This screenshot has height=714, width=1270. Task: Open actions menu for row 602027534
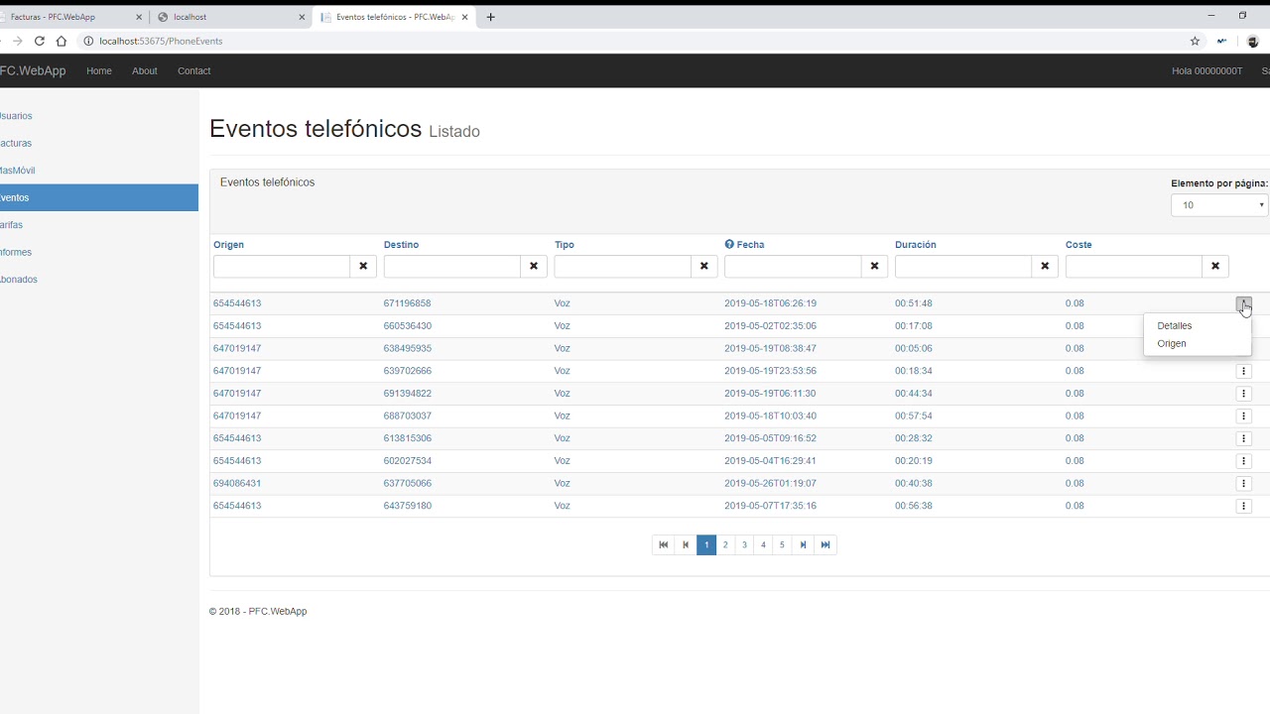click(x=1243, y=461)
